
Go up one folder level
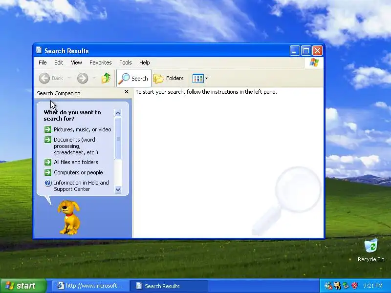pos(106,78)
